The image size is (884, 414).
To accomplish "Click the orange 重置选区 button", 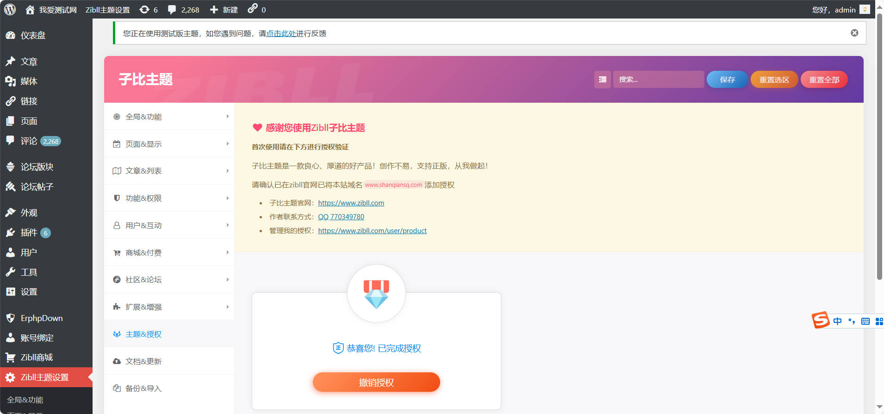I will click(774, 80).
